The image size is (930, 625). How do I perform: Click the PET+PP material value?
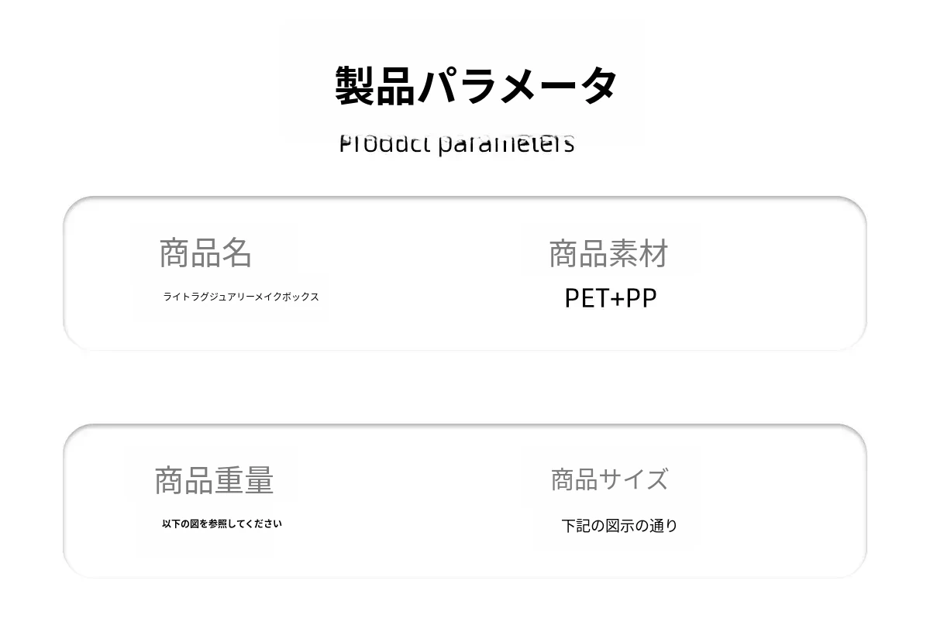[x=611, y=298]
